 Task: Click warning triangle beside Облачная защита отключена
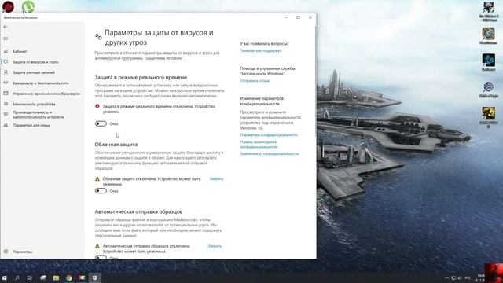point(97,178)
